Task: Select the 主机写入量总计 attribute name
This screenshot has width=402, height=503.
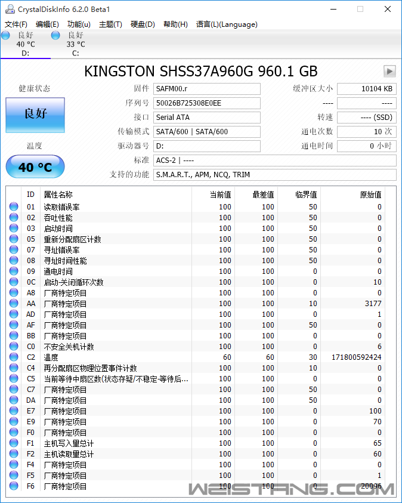Action: [x=69, y=443]
